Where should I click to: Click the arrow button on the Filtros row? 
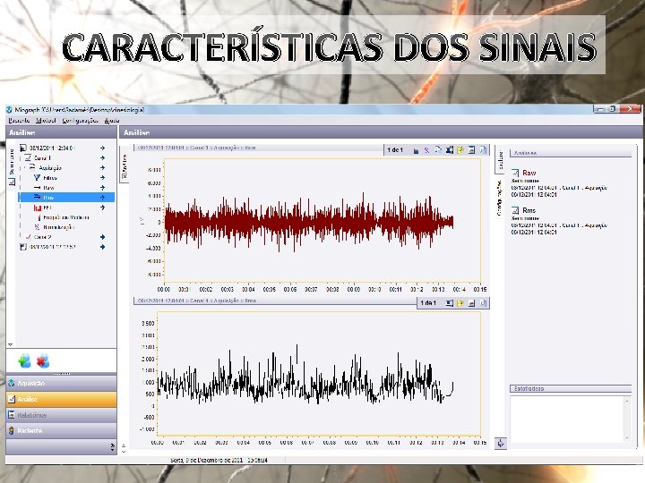pyautogui.click(x=102, y=178)
